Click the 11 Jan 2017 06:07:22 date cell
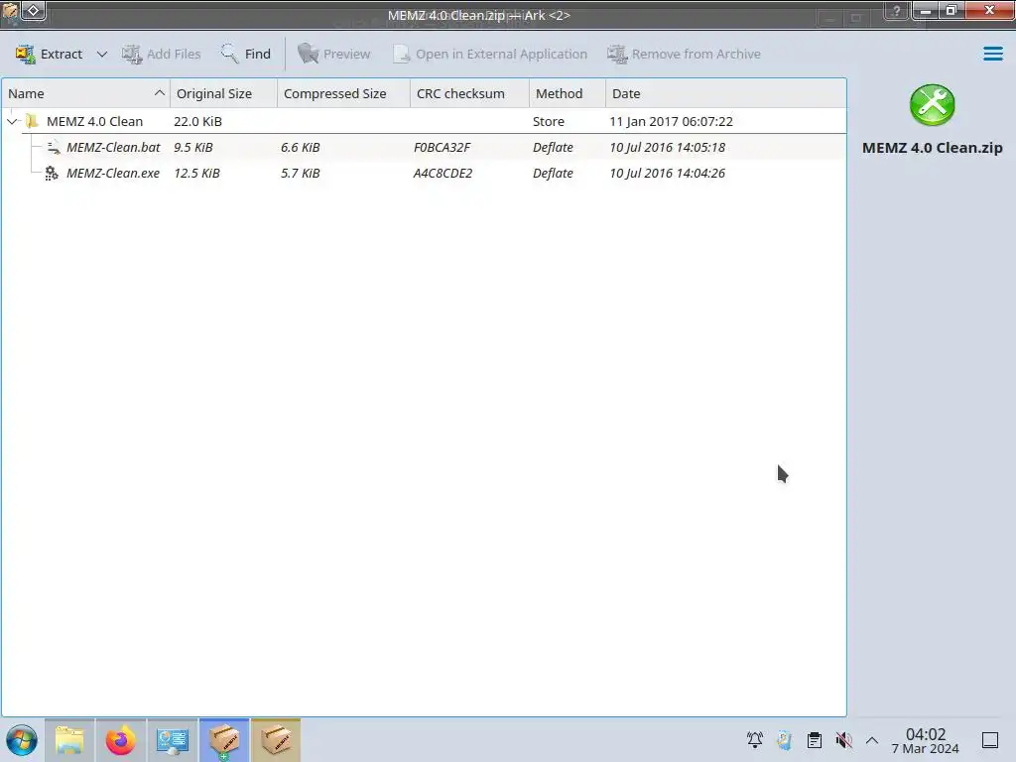Screen dimensions: 1016x762 pos(671,121)
